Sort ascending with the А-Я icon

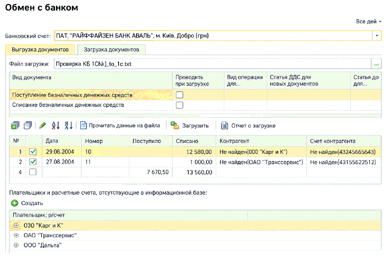point(56,126)
